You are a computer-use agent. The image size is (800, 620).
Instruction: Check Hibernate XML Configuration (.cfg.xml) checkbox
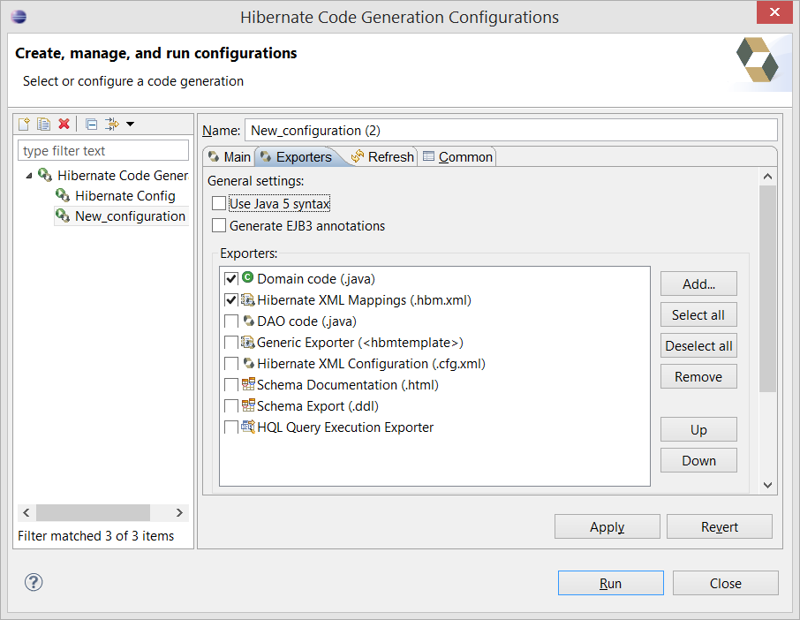tap(231, 363)
